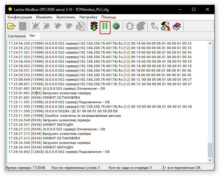221x177 pixels.
Task: Click the 'Ошибка: получены не запрашиваемые данные' line
Action: pyautogui.click(x=65, y=116)
